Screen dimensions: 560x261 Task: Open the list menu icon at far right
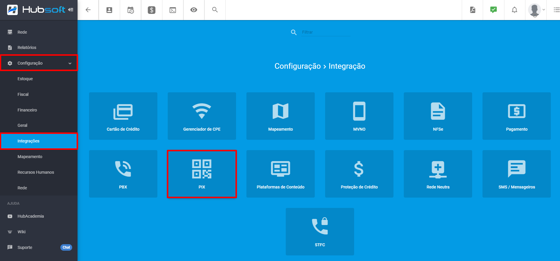coord(556,10)
